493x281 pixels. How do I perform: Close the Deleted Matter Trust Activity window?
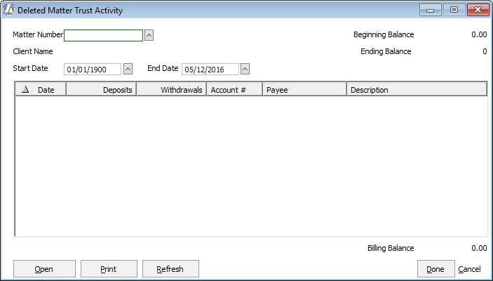pos(478,10)
